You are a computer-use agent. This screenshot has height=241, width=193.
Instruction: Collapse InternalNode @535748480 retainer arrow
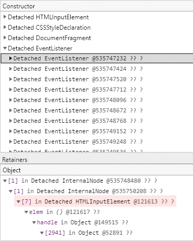click(5, 181)
